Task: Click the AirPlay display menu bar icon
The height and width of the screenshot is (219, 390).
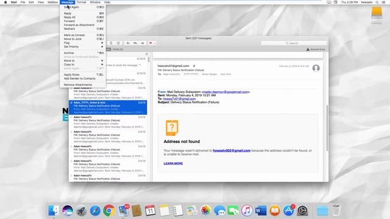Action: (329, 2)
